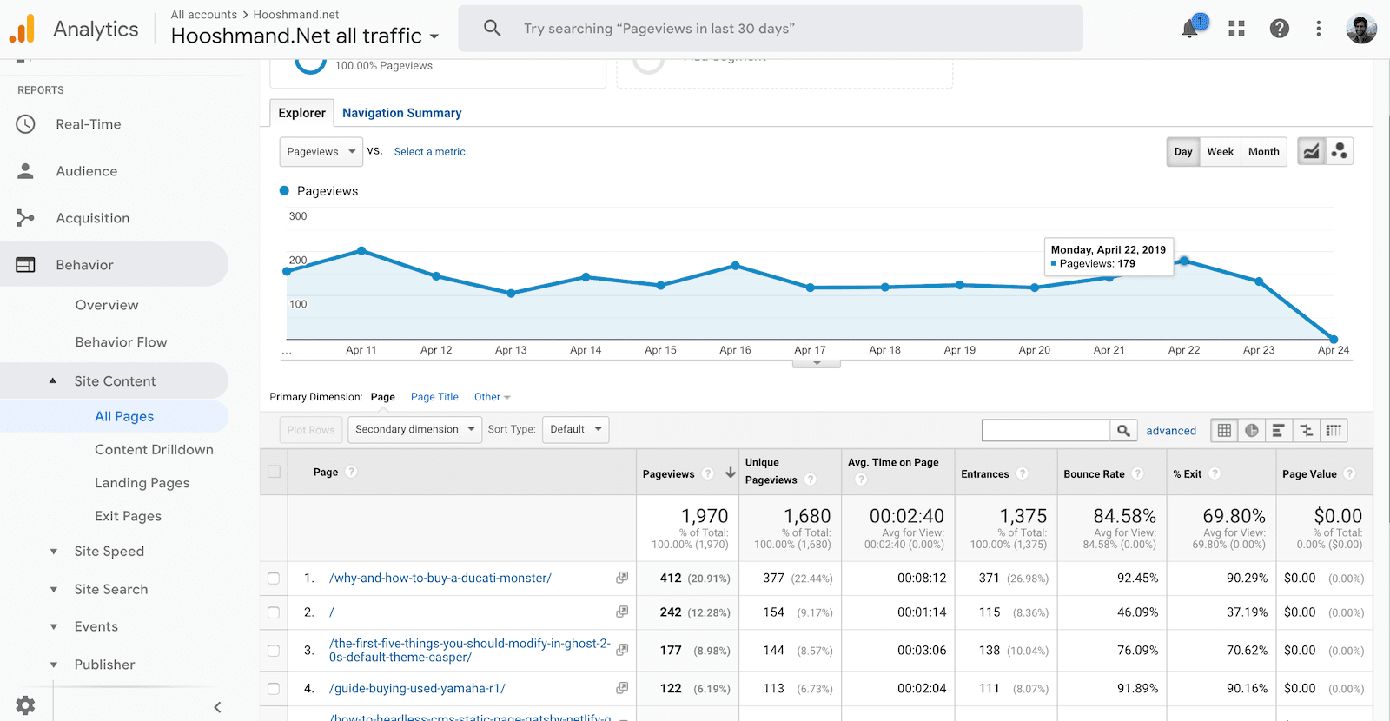The height and width of the screenshot is (721, 1390).
Task: Open the Audience reports
Action: (x=86, y=171)
